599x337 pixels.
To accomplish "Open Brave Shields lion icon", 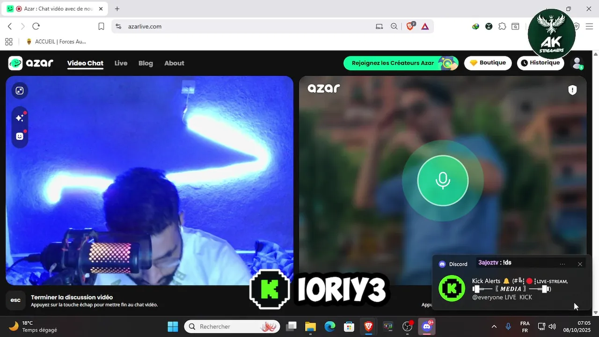I will point(410,26).
